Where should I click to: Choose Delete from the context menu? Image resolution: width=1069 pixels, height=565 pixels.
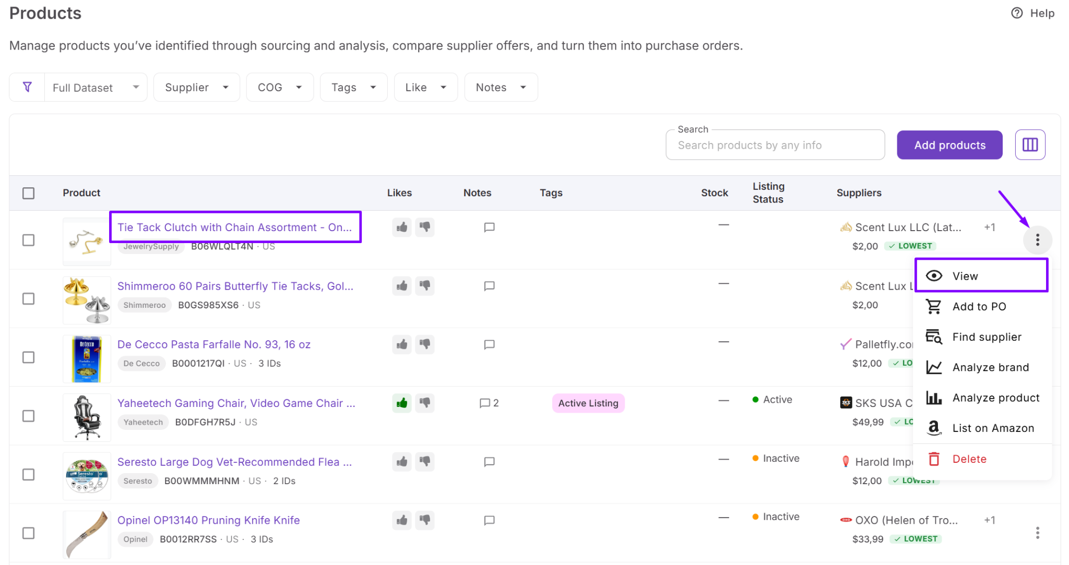tap(981, 459)
